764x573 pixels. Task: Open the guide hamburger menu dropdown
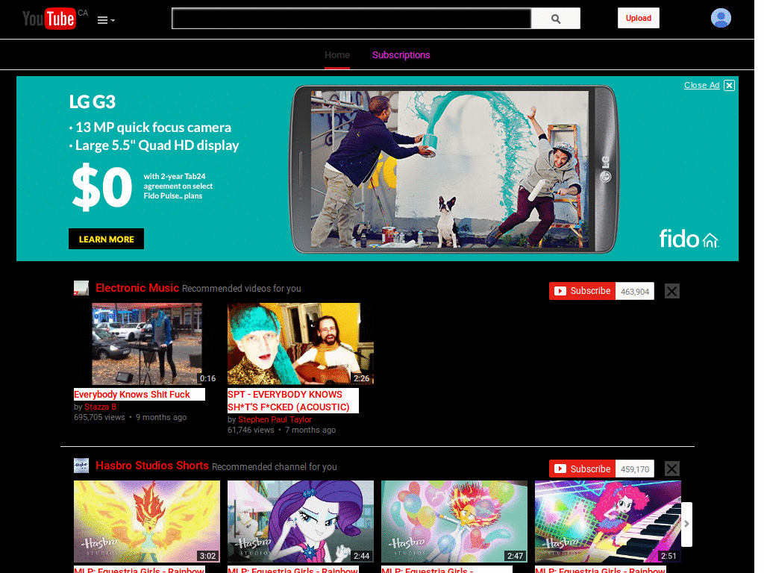(x=106, y=20)
